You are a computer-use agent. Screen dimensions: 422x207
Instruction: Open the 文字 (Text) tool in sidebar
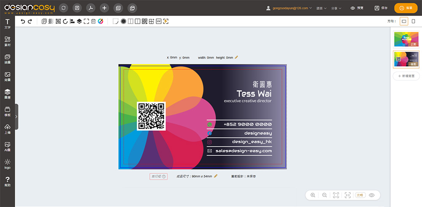tap(7, 24)
